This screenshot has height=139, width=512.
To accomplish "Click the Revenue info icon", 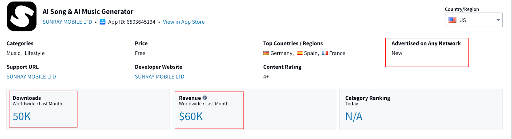I will click(205, 98).
